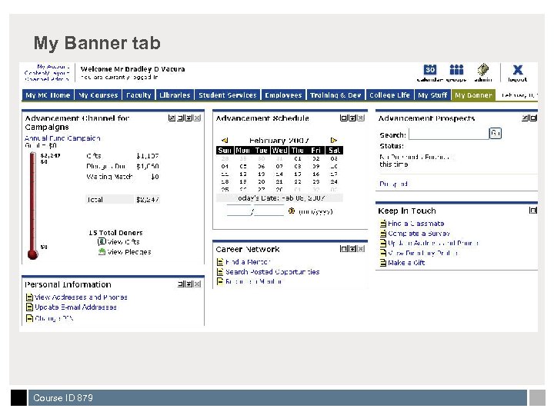Select February 24 in the calendar
This screenshot has height=415, width=554.
coord(334,181)
